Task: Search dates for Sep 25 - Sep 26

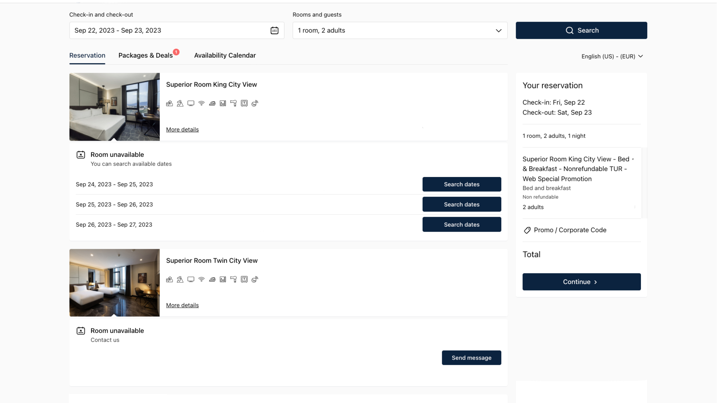Action: coord(461,204)
